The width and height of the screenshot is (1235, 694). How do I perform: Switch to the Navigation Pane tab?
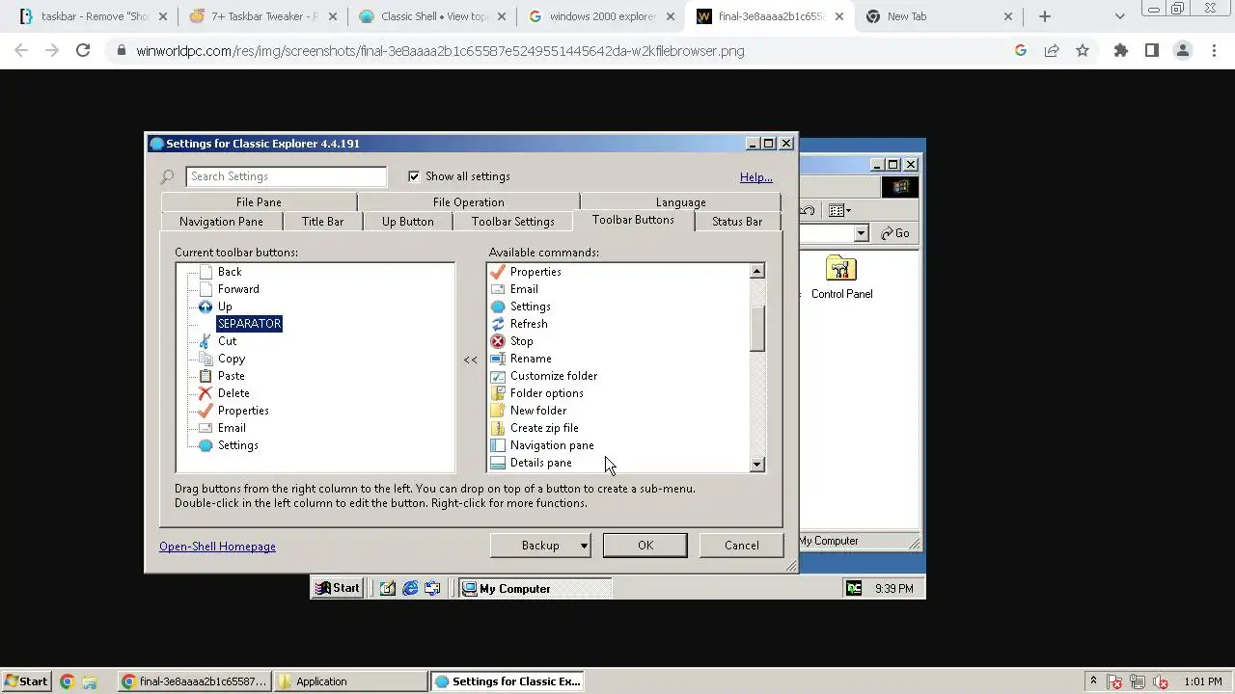221,222
